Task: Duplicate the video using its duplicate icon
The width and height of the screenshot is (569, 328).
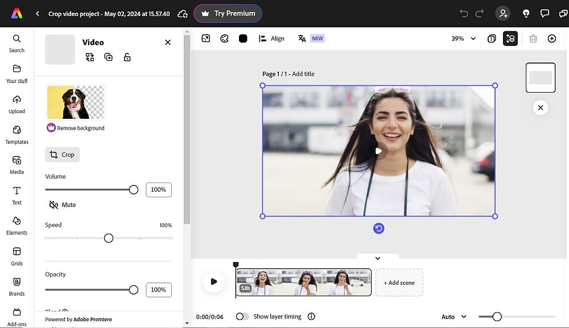Action: tap(108, 57)
